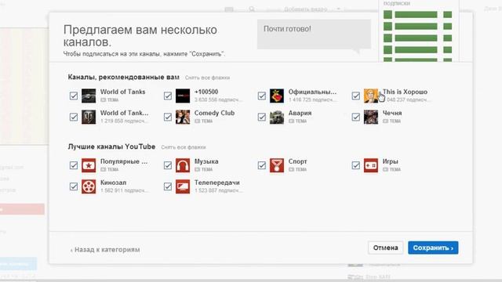Click the Отмена button
Viewport: 502px width, 282px height.
[x=385, y=248]
